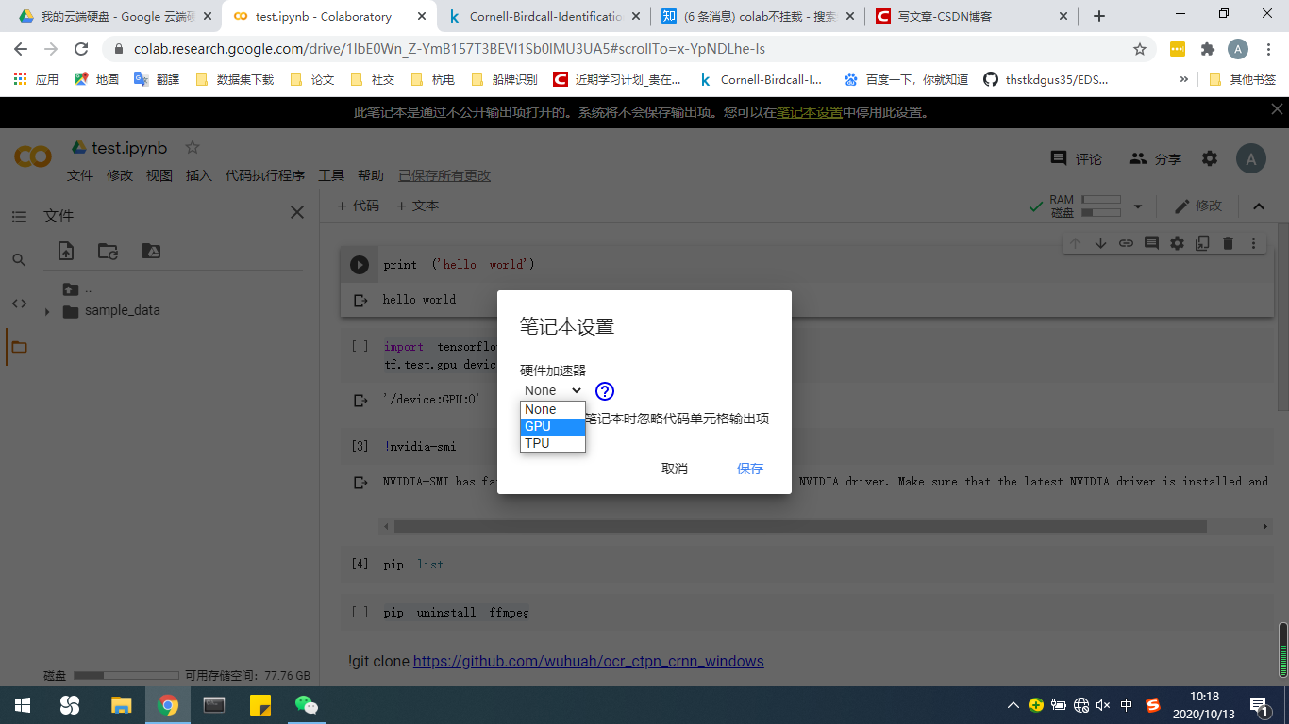The height and width of the screenshot is (724, 1289).
Task: Open hardware accelerator help question mark
Action: pos(605,391)
